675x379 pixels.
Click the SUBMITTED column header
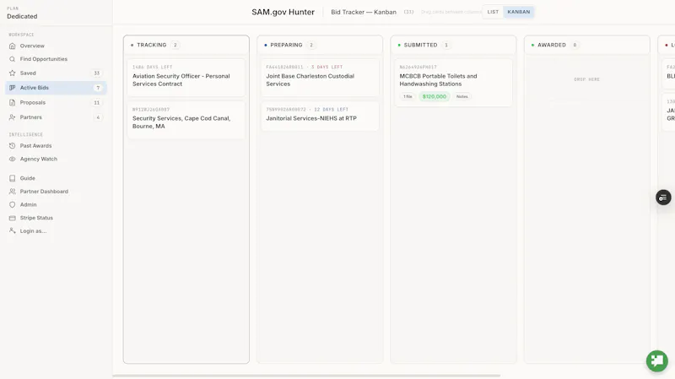[x=453, y=45]
